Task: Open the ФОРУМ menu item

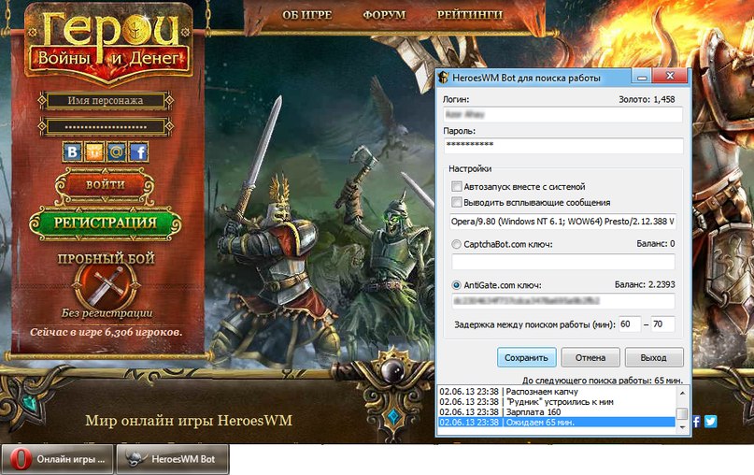Action: (384, 15)
